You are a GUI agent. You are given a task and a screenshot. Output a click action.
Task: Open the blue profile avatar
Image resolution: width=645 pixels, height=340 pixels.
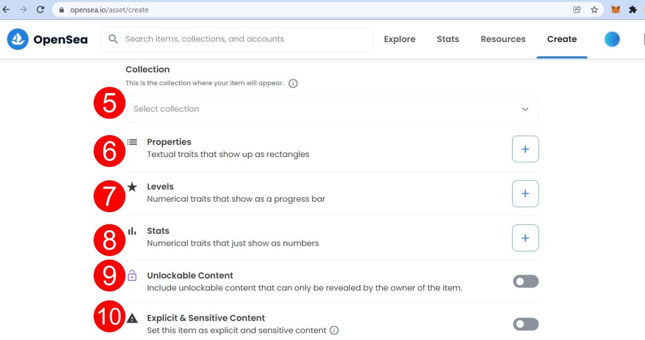[612, 39]
